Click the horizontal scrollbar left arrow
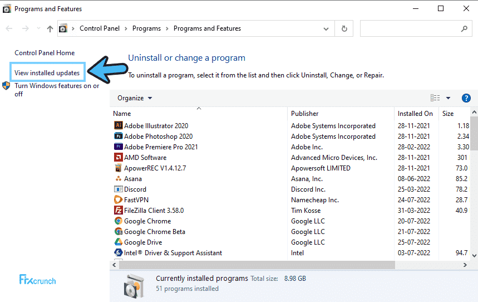The image size is (478, 302). point(114,265)
